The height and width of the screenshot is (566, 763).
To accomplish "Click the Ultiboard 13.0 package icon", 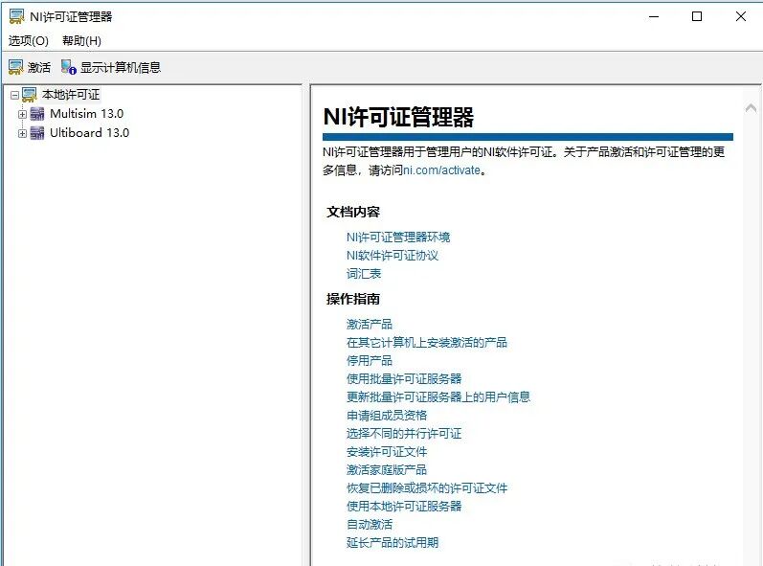I will (38, 133).
